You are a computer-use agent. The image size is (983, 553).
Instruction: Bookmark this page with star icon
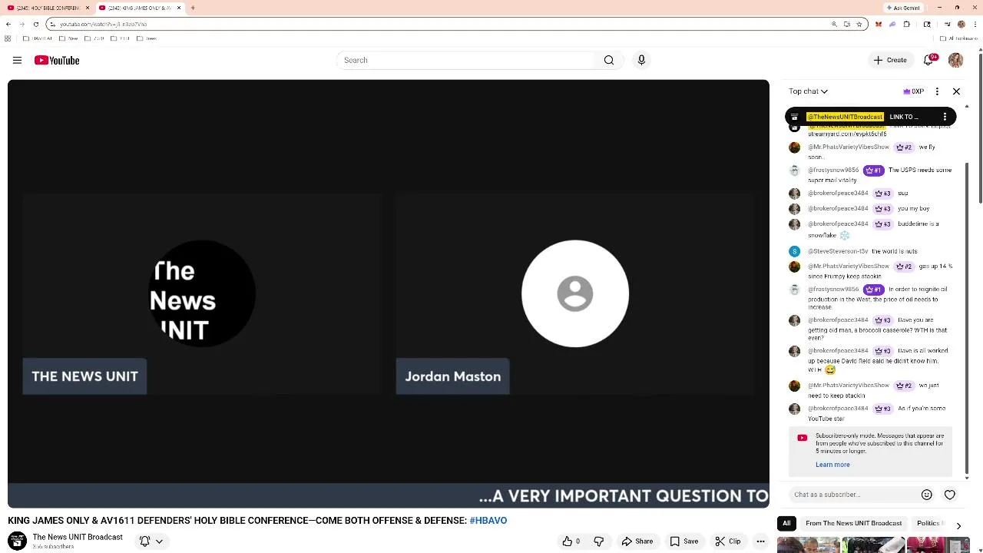point(859,25)
